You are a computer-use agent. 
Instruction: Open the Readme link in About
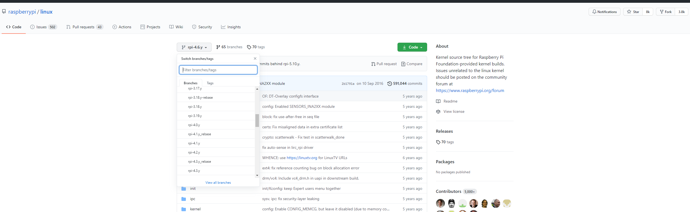(x=447, y=101)
